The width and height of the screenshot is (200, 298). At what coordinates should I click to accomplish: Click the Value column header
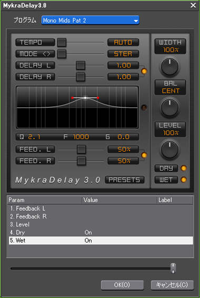point(119,200)
